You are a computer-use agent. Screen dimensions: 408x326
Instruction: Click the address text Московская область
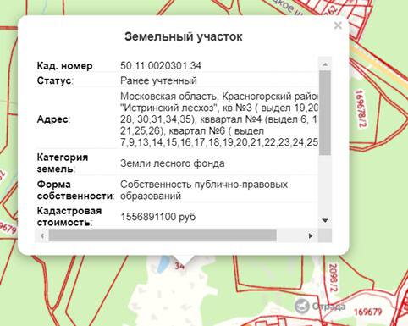[x=168, y=97]
